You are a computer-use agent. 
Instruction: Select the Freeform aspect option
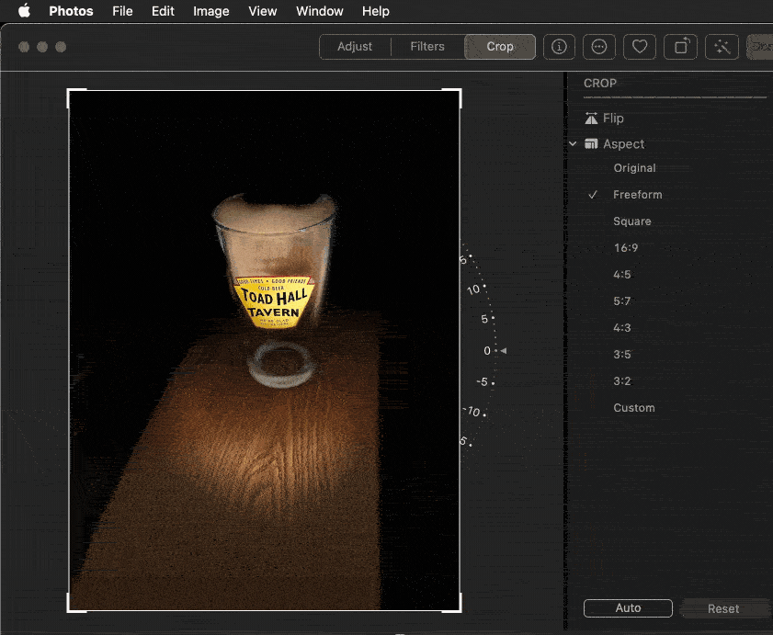pos(638,195)
